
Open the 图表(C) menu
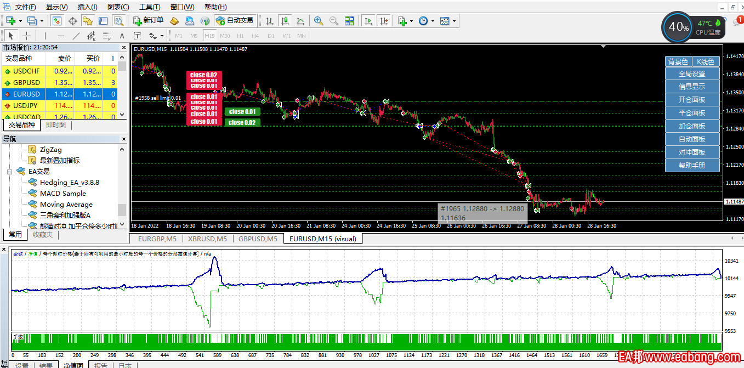[x=118, y=7]
